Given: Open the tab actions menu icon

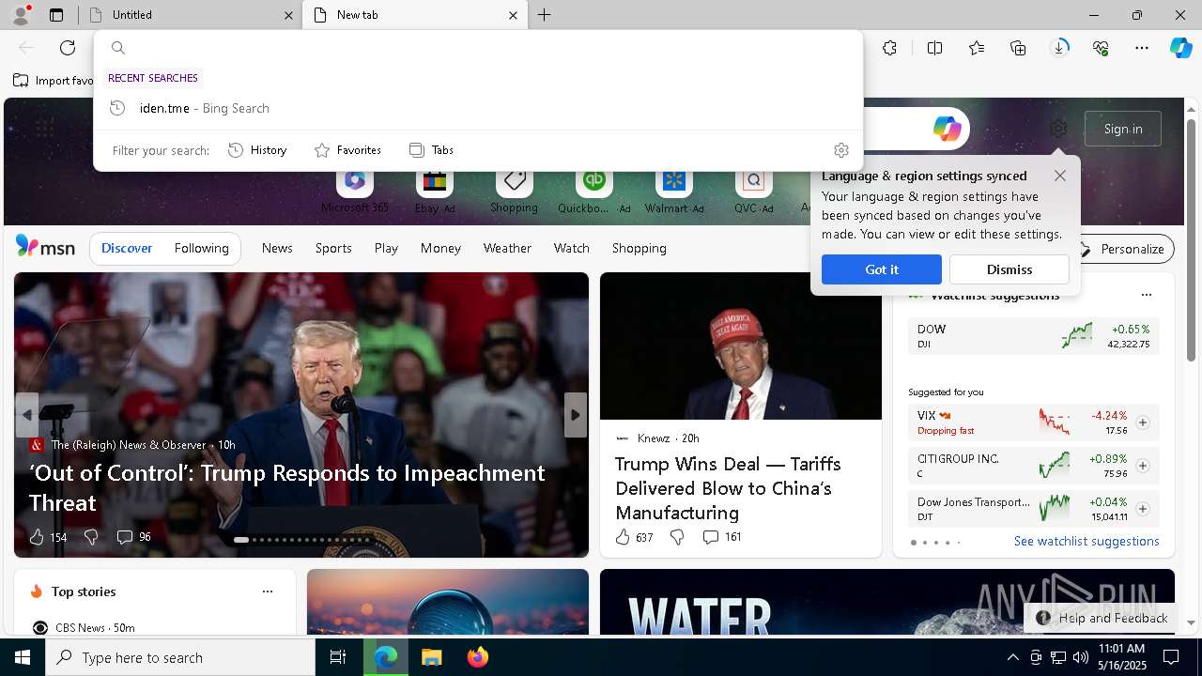Looking at the screenshot, I should [56, 15].
